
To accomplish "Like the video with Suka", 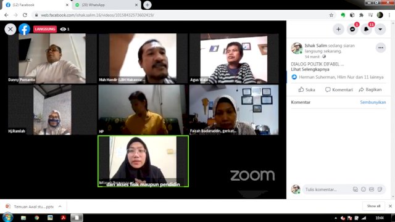I will click(307, 89).
